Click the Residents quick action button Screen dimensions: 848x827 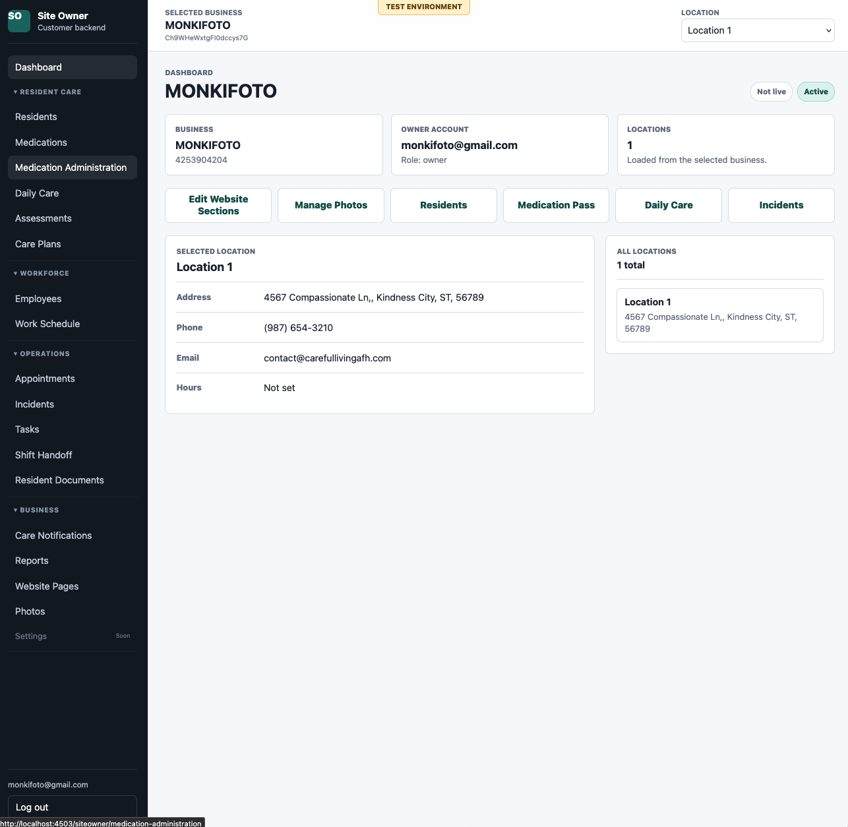(x=444, y=205)
